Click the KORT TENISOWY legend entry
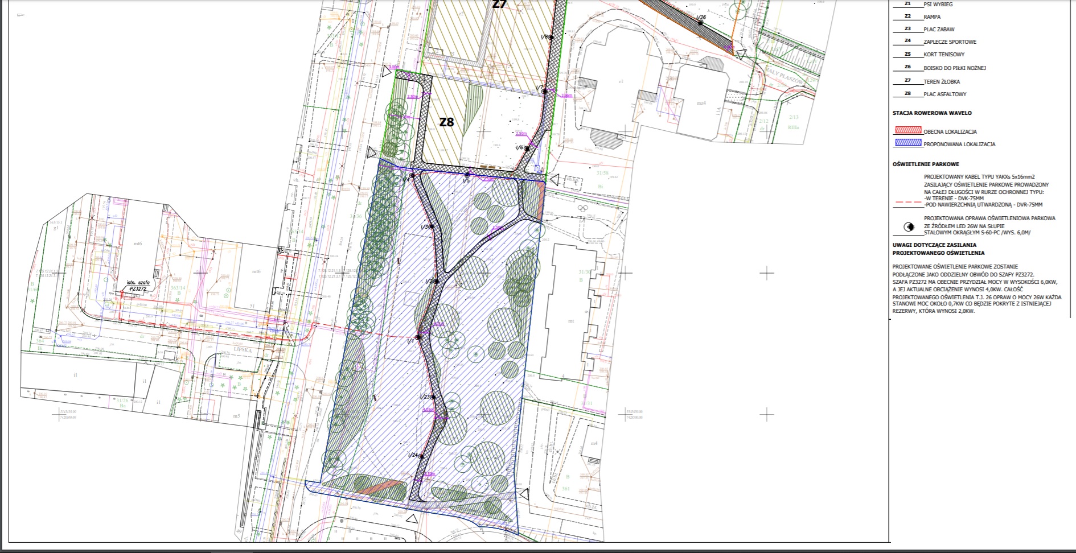 click(944, 55)
